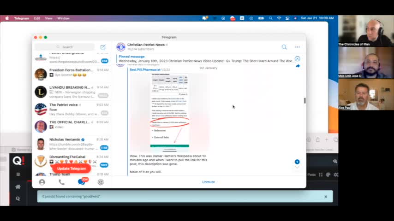Open the Settings gear icon in Telegram
The height and width of the screenshot is (221, 394).
tap(101, 182)
